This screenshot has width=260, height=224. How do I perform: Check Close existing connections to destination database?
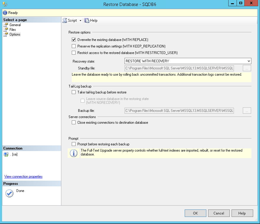[x=74, y=122]
